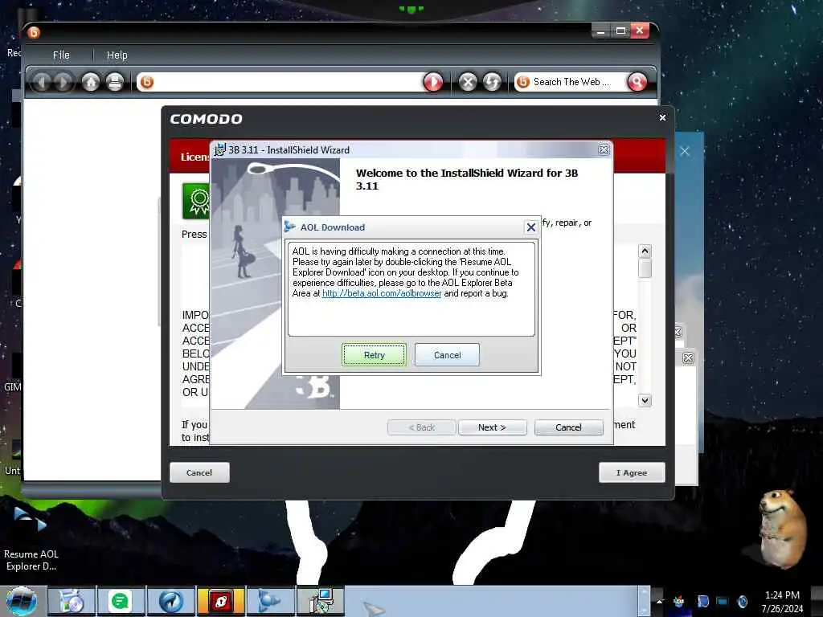Click Retry in the AOL Download dialog

(x=374, y=354)
